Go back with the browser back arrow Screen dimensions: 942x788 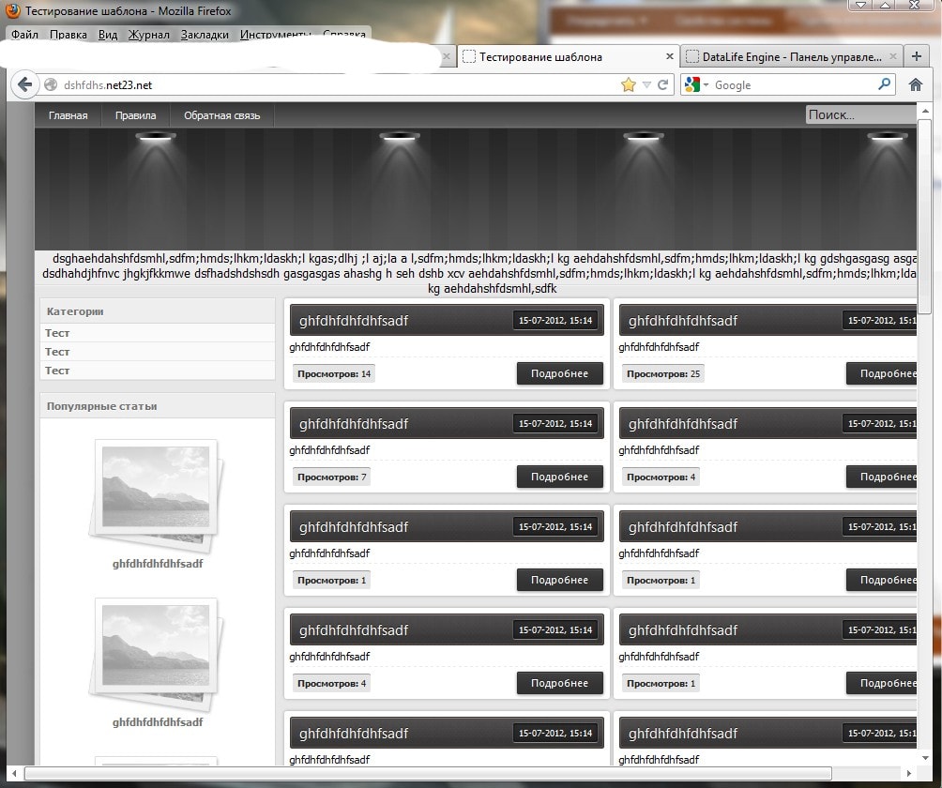click(x=24, y=84)
